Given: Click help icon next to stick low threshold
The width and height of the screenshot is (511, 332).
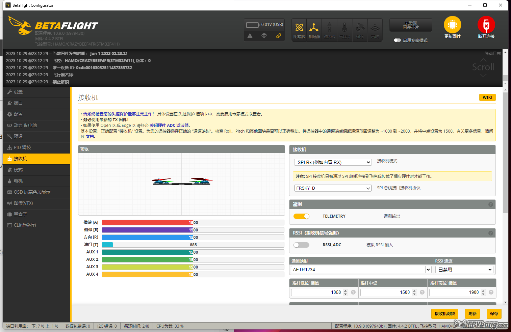Looking at the screenshot, I should [x=353, y=293].
